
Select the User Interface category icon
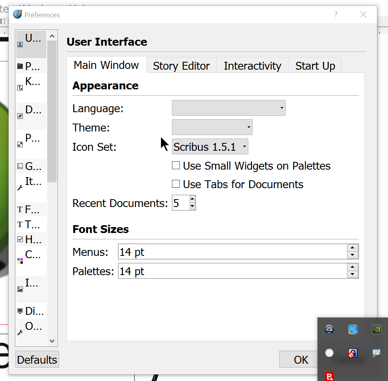point(20,44)
